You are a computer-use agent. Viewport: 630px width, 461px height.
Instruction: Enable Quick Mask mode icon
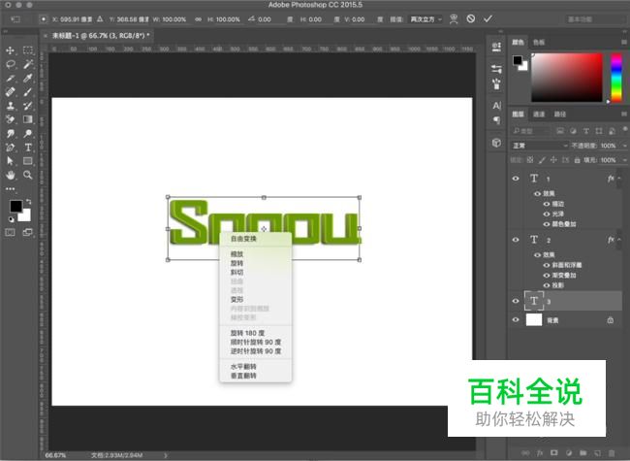point(10,232)
